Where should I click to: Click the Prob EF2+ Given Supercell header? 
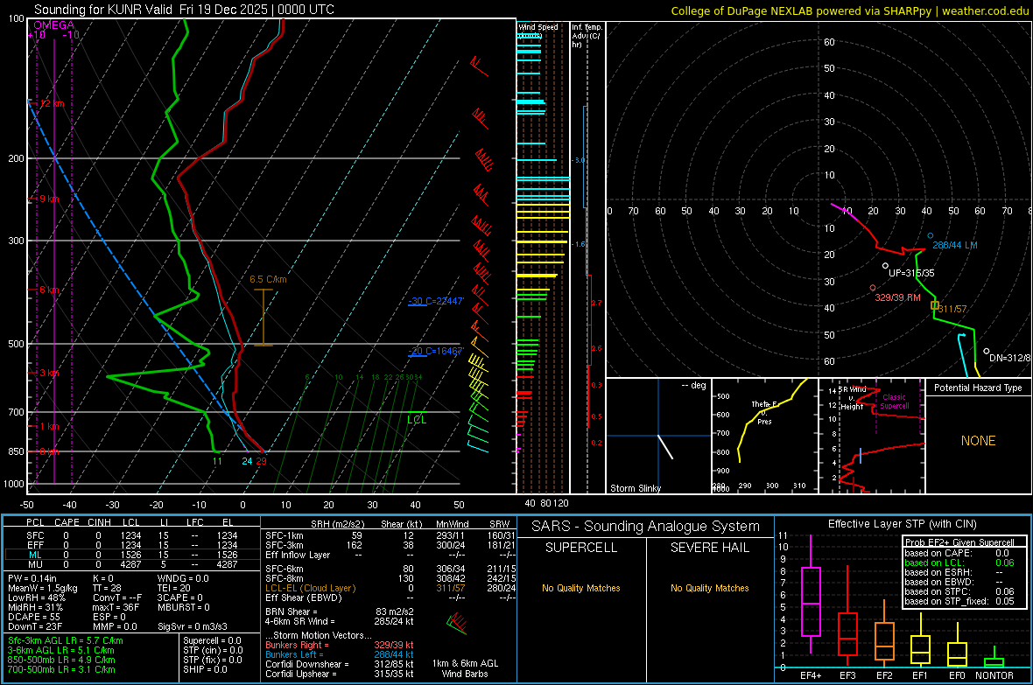pyautogui.click(x=959, y=542)
